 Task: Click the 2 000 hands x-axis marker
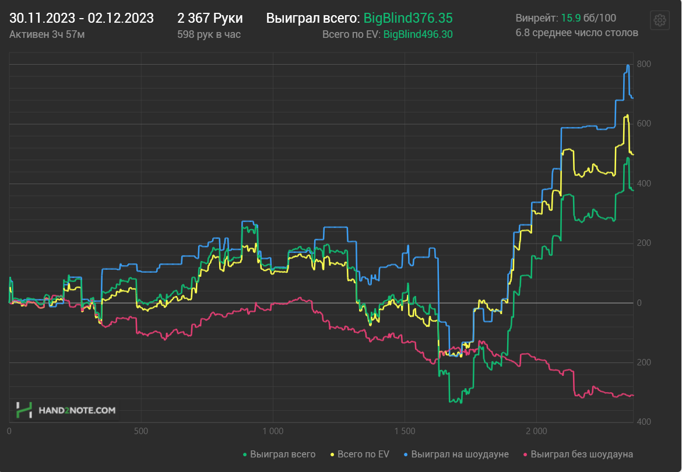coord(536,431)
